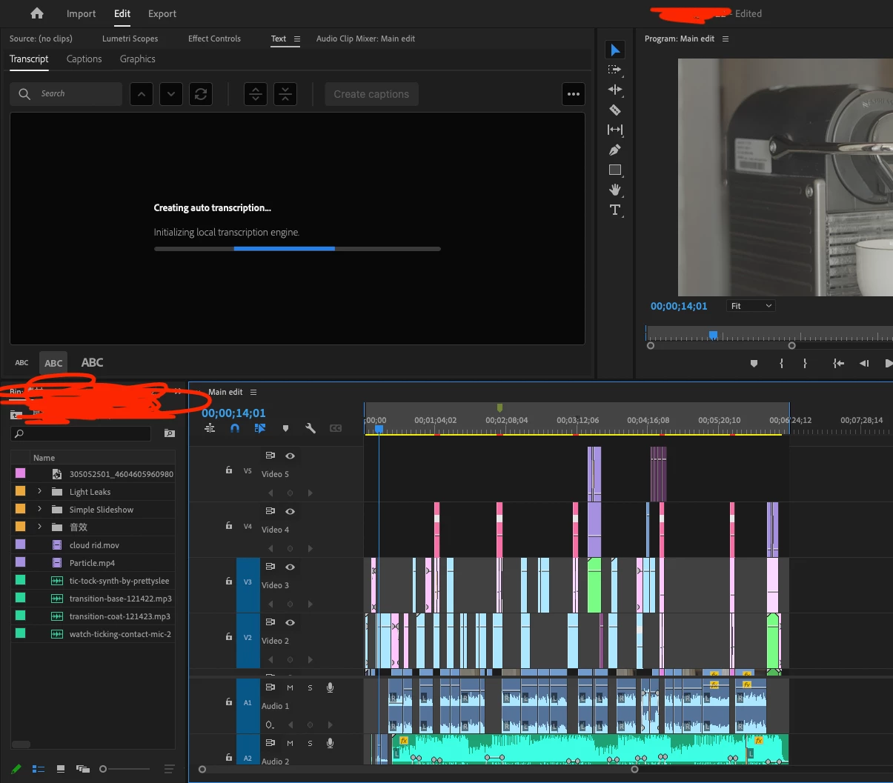
Task: Step back one frame
Action: (863, 363)
